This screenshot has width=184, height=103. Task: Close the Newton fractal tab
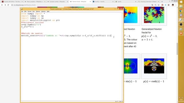pyautogui.click(x=90, y=2)
